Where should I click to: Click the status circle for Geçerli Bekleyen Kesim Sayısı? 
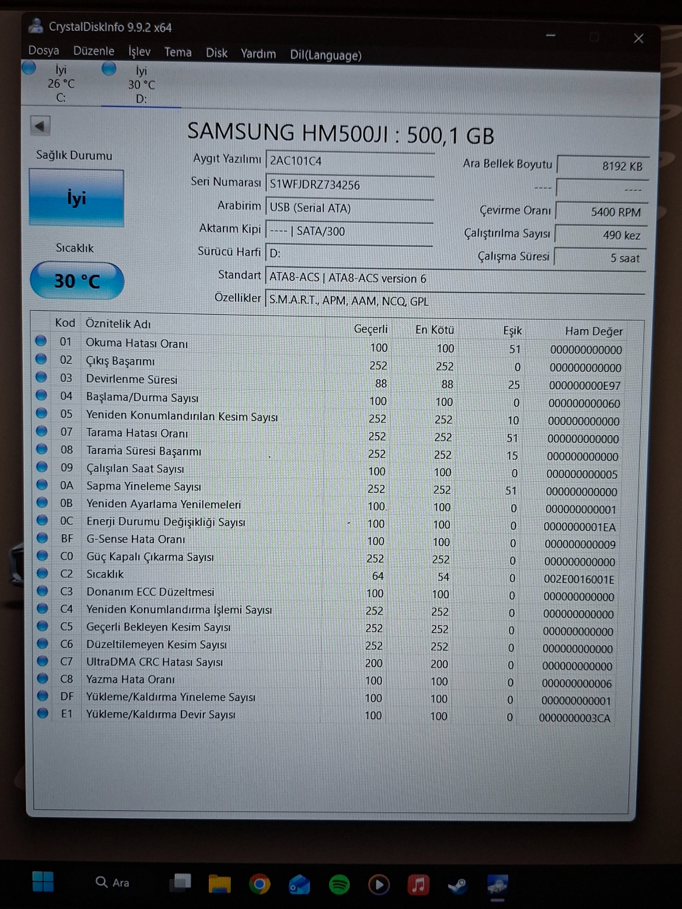click(43, 626)
